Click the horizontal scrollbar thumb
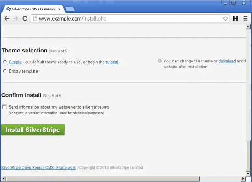The height and width of the screenshot is (182, 252). (103, 179)
